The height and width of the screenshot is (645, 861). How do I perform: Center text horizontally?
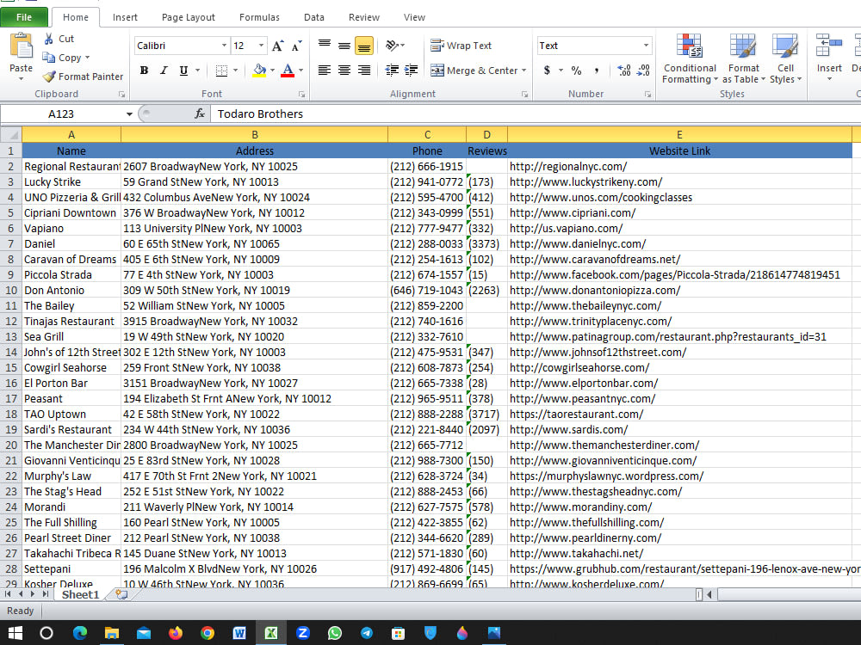pos(344,71)
